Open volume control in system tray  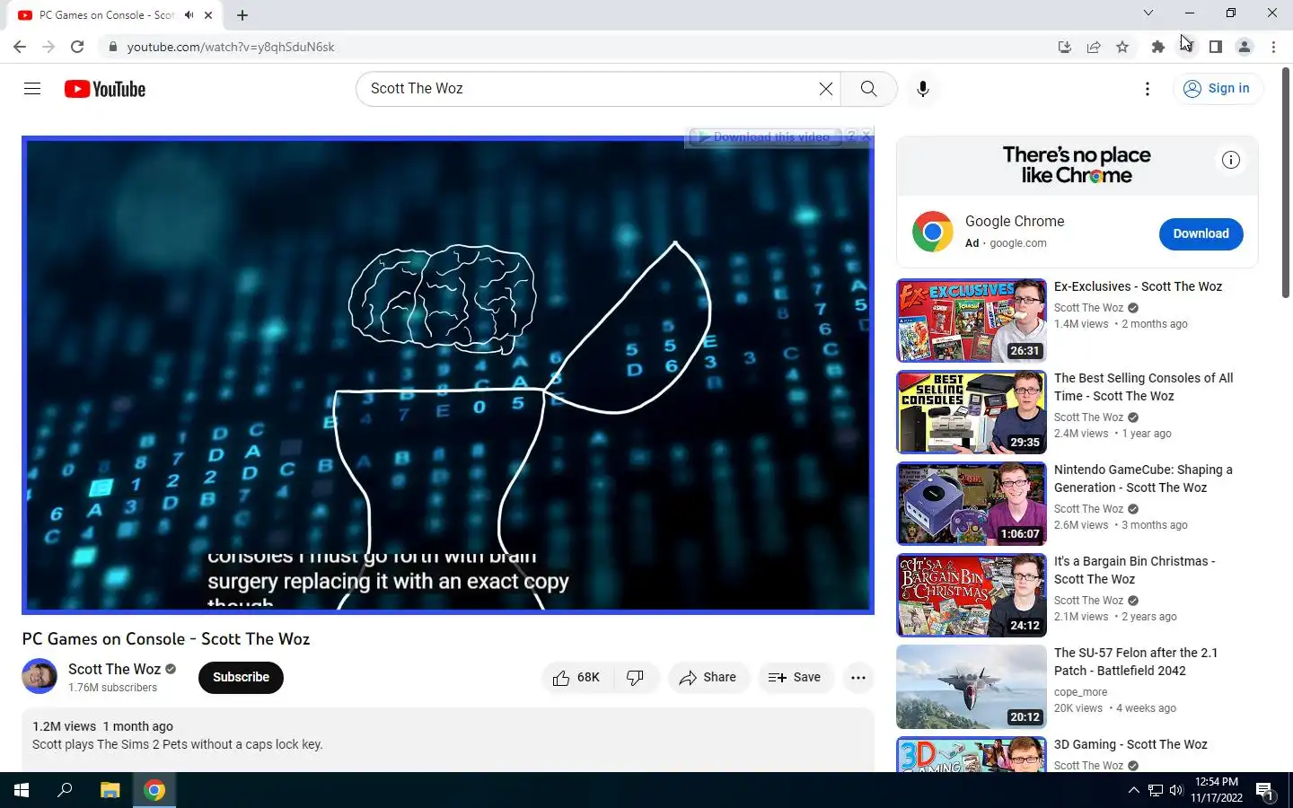pos(1176,790)
